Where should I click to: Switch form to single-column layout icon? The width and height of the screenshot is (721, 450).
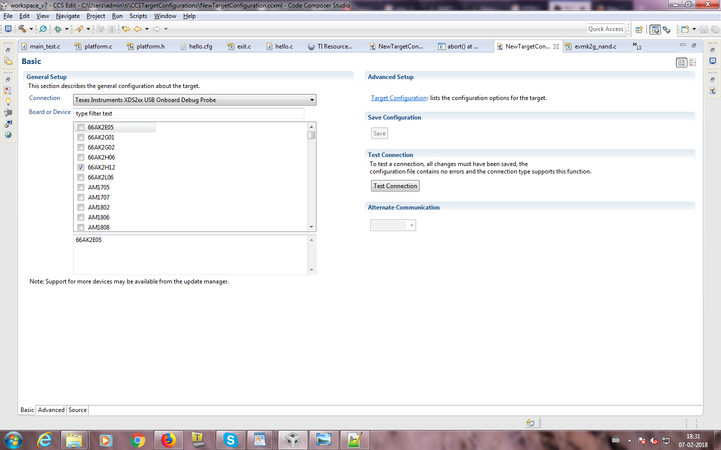point(693,62)
